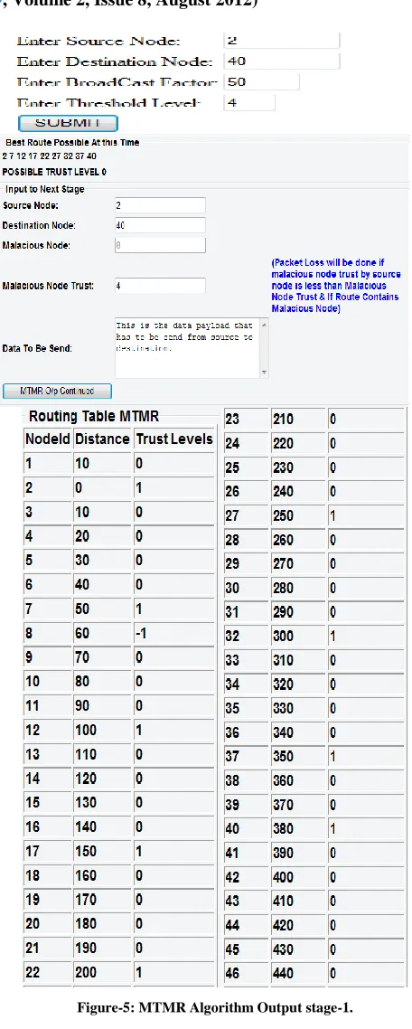Click distance value 190 for node 21
The image size is (412, 1029).
pos(86,949)
